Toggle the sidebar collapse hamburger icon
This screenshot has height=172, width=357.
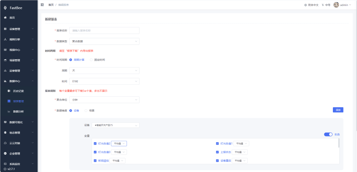(x=42, y=5)
